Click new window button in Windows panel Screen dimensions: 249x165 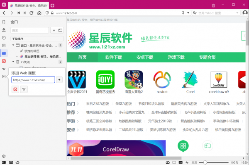60,30
